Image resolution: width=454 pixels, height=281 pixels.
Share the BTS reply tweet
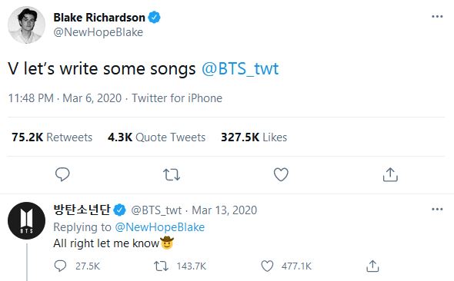[x=372, y=266]
